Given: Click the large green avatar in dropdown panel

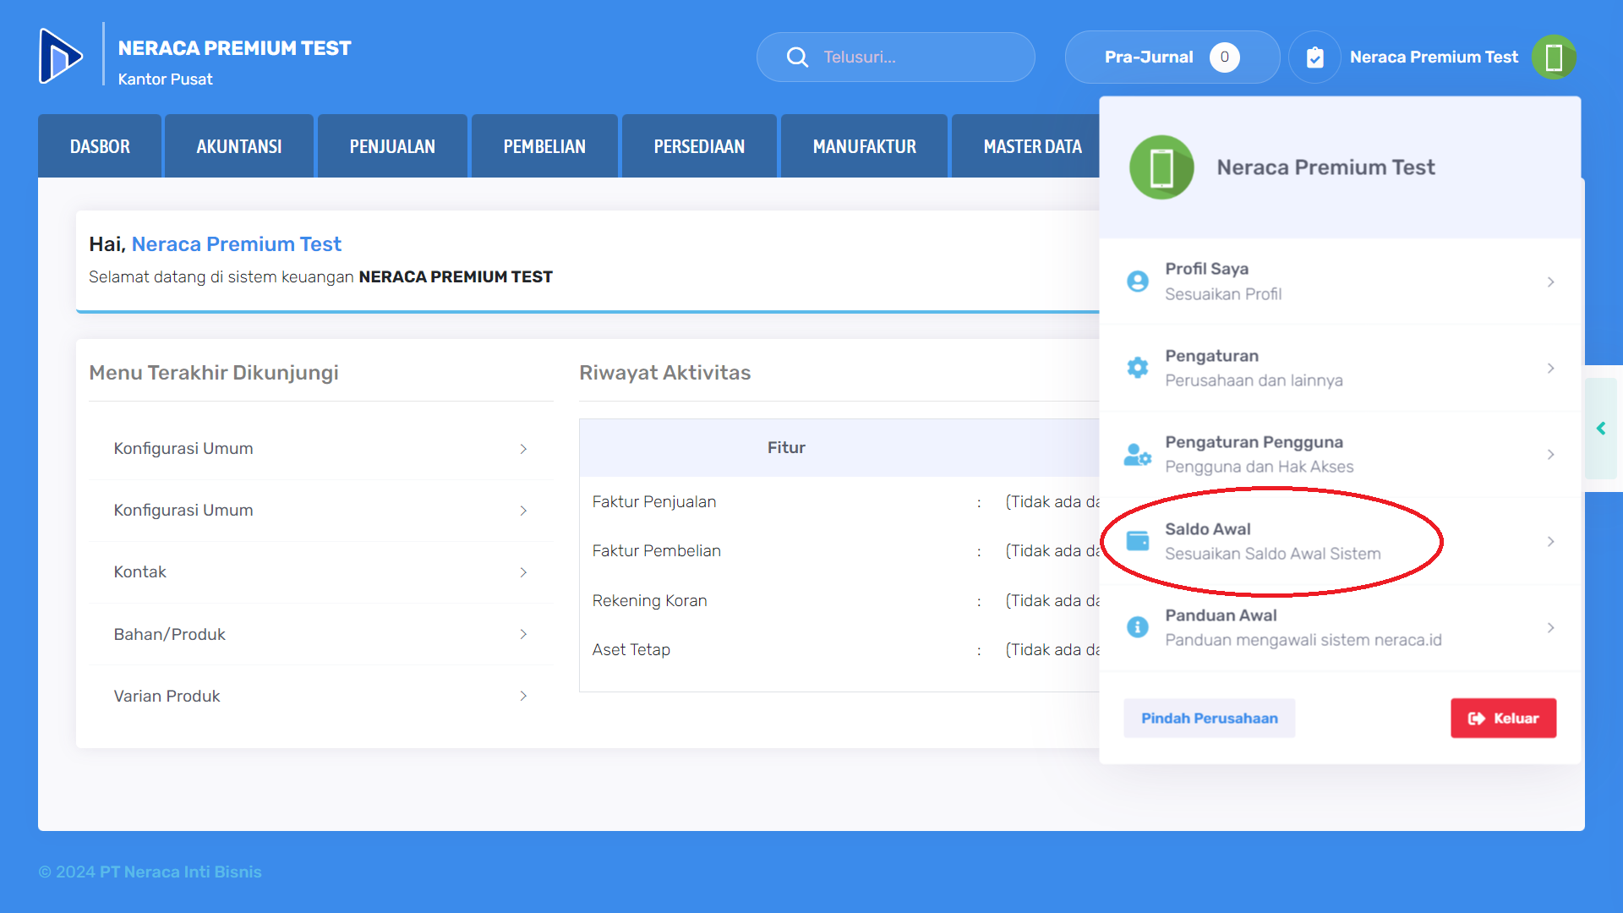Looking at the screenshot, I should (x=1161, y=167).
